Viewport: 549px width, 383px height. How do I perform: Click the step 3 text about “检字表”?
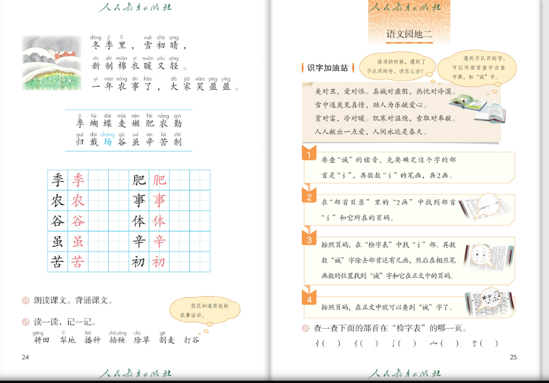click(x=388, y=260)
